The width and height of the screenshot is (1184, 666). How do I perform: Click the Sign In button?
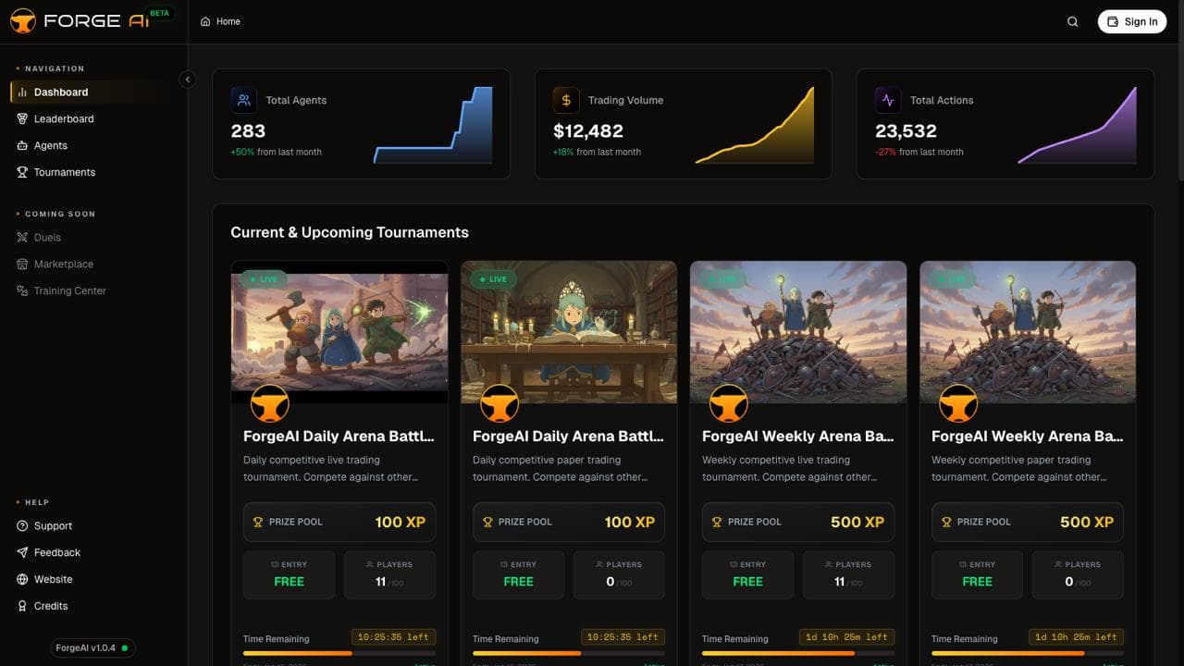(x=1131, y=21)
